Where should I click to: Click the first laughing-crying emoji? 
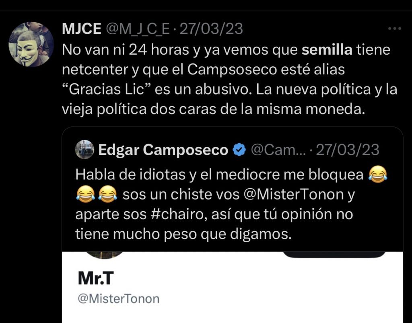pyautogui.click(x=378, y=174)
